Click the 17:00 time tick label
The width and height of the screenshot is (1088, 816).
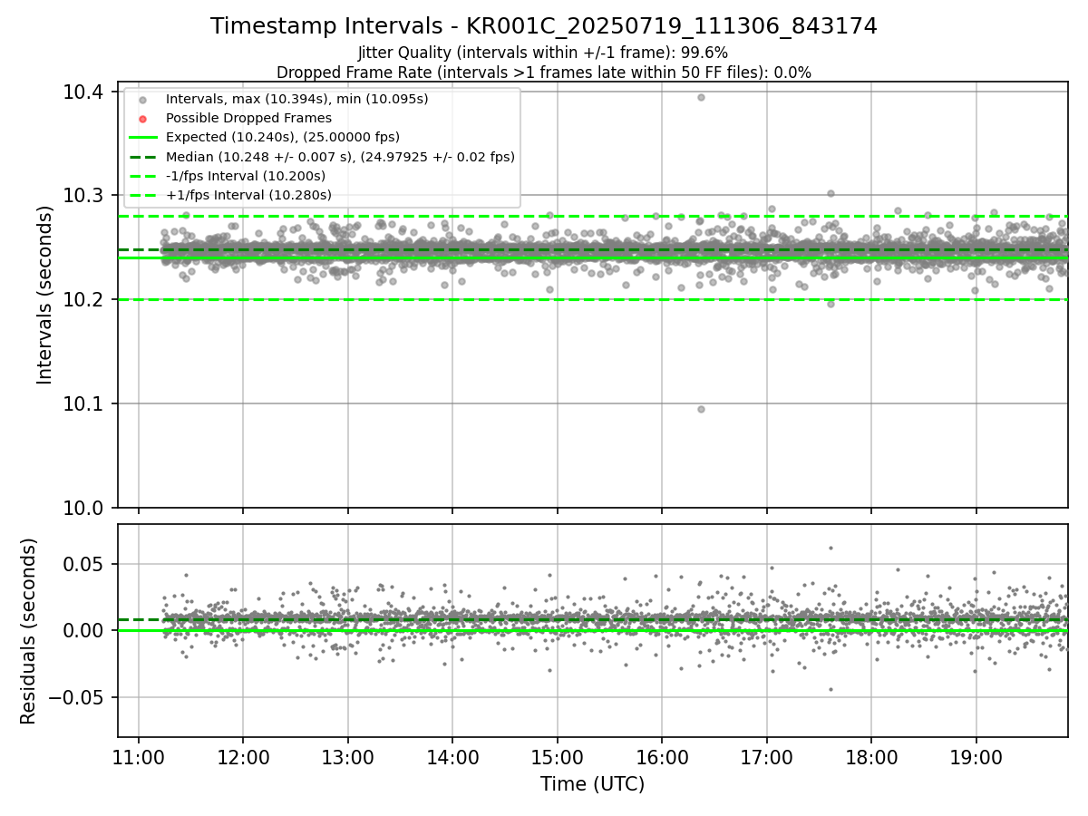(x=767, y=757)
